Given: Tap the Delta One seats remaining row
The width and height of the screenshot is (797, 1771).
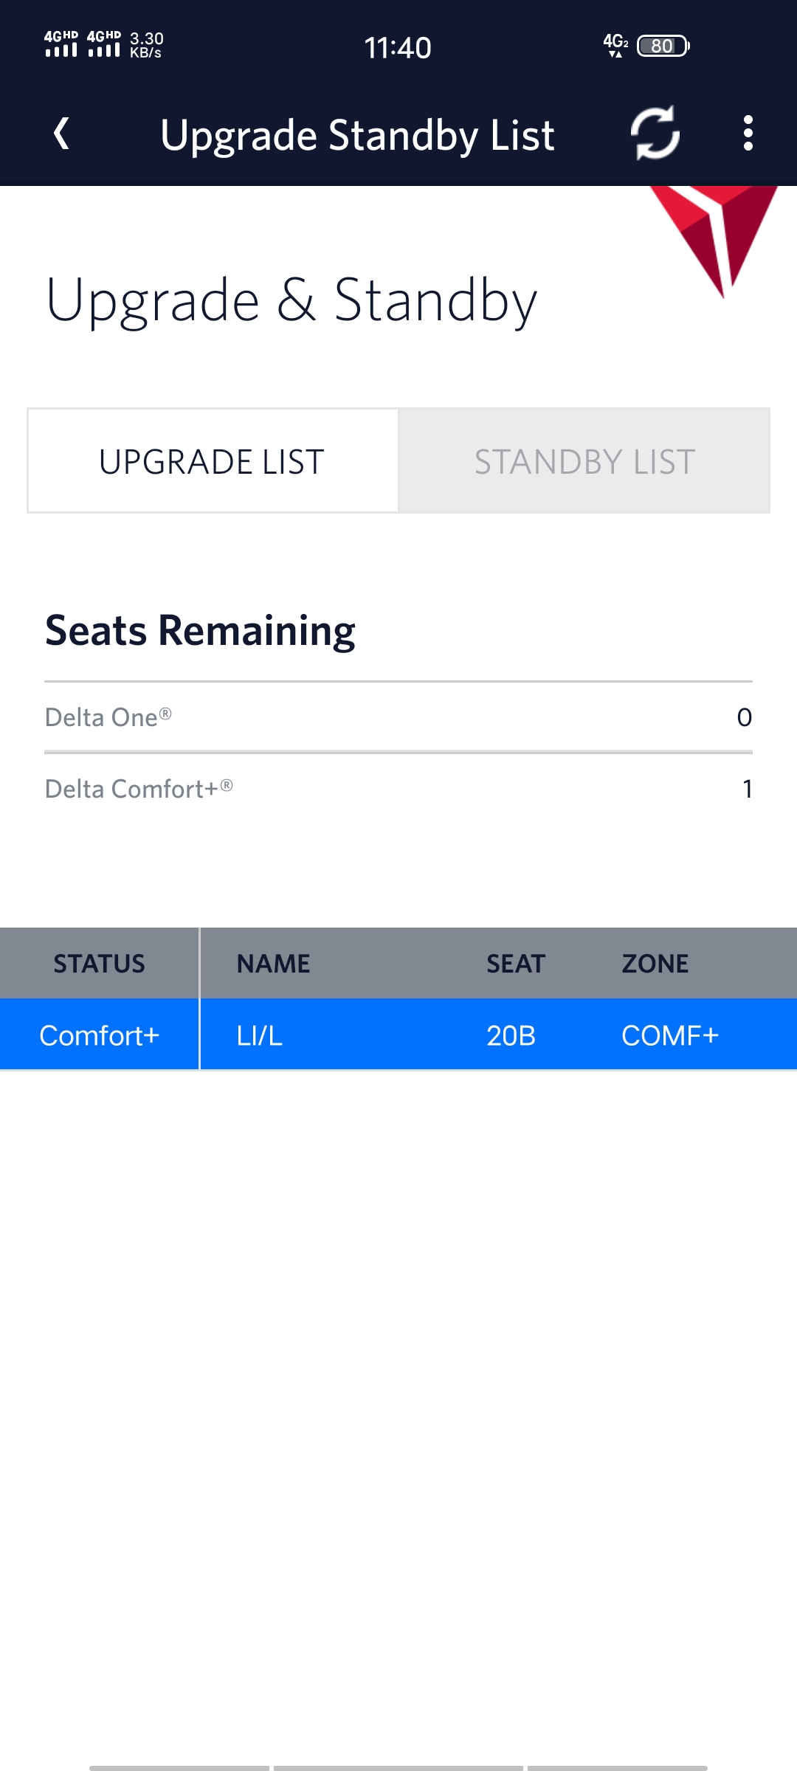Looking at the screenshot, I should [398, 717].
